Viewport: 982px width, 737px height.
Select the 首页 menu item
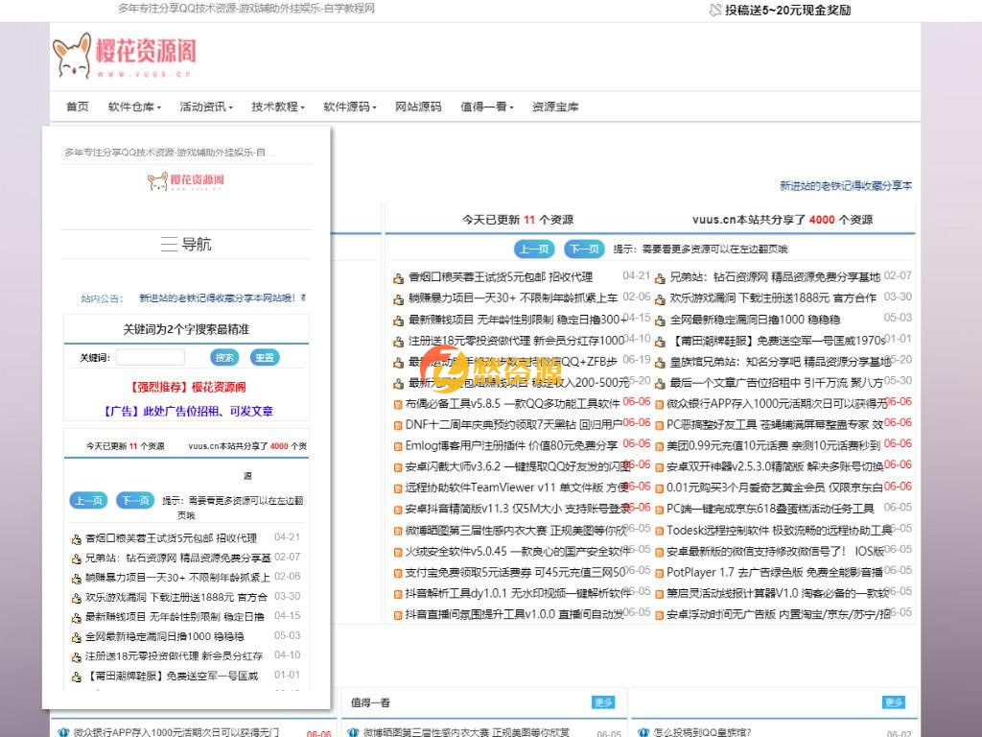[x=77, y=107]
